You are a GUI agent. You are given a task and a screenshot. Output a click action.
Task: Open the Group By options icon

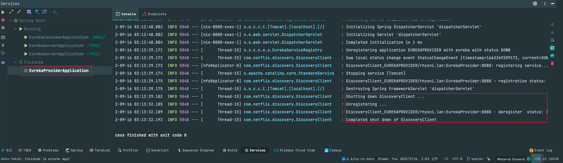pyautogui.click(x=29, y=12)
